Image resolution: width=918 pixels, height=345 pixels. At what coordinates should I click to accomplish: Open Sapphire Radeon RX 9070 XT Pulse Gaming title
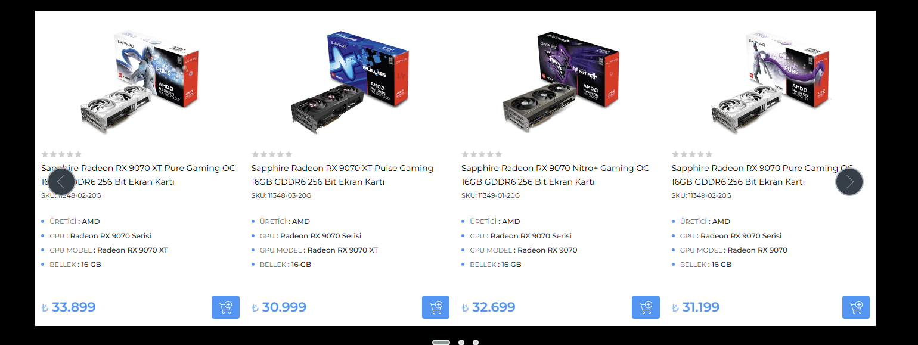pos(342,175)
